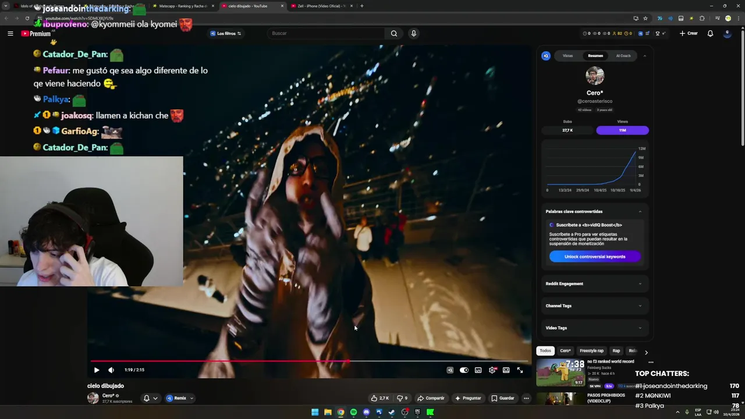Open more actions ellipsis below video
Viewport: 745px width, 419px height.
point(526,398)
